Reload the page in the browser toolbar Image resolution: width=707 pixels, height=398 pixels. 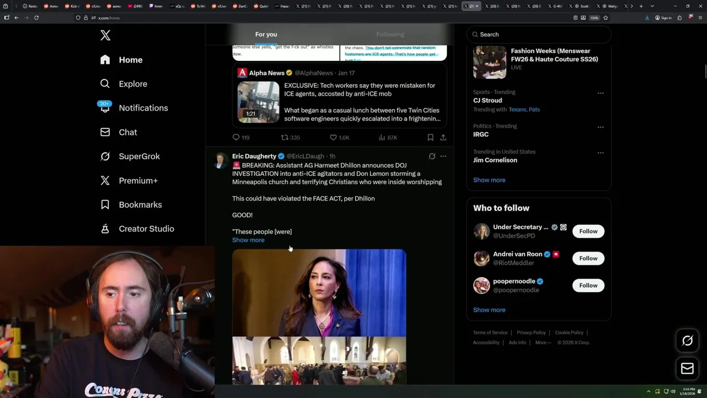(x=36, y=18)
